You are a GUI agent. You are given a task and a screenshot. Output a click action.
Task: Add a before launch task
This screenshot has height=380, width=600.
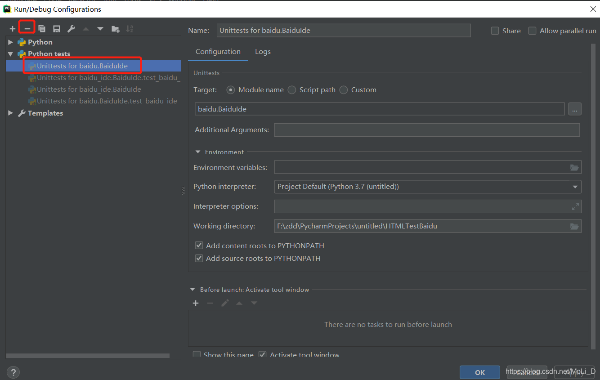pos(196,303)
